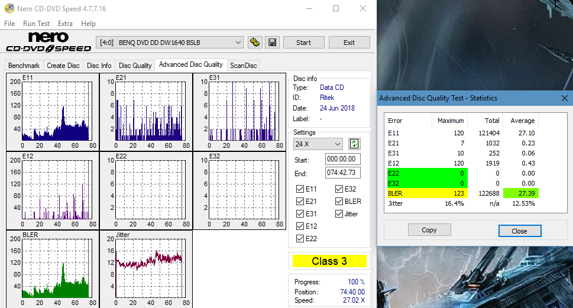This screenshot has height=308, width=573.
Task: Click the End time input field
Action: (343, 173)
